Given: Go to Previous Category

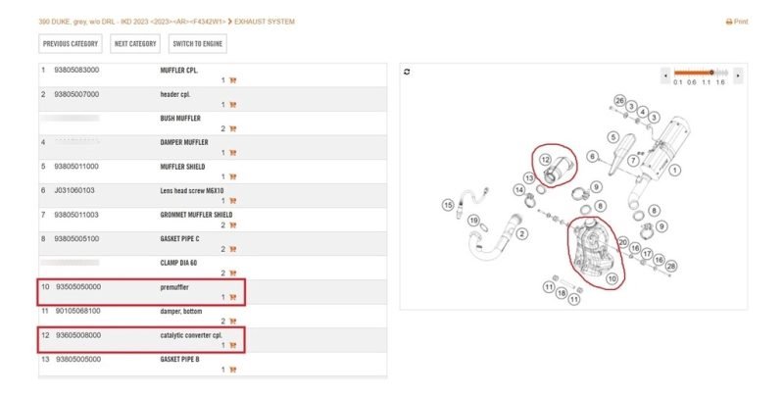Looking at the screenshot, I should click(71, 44).
